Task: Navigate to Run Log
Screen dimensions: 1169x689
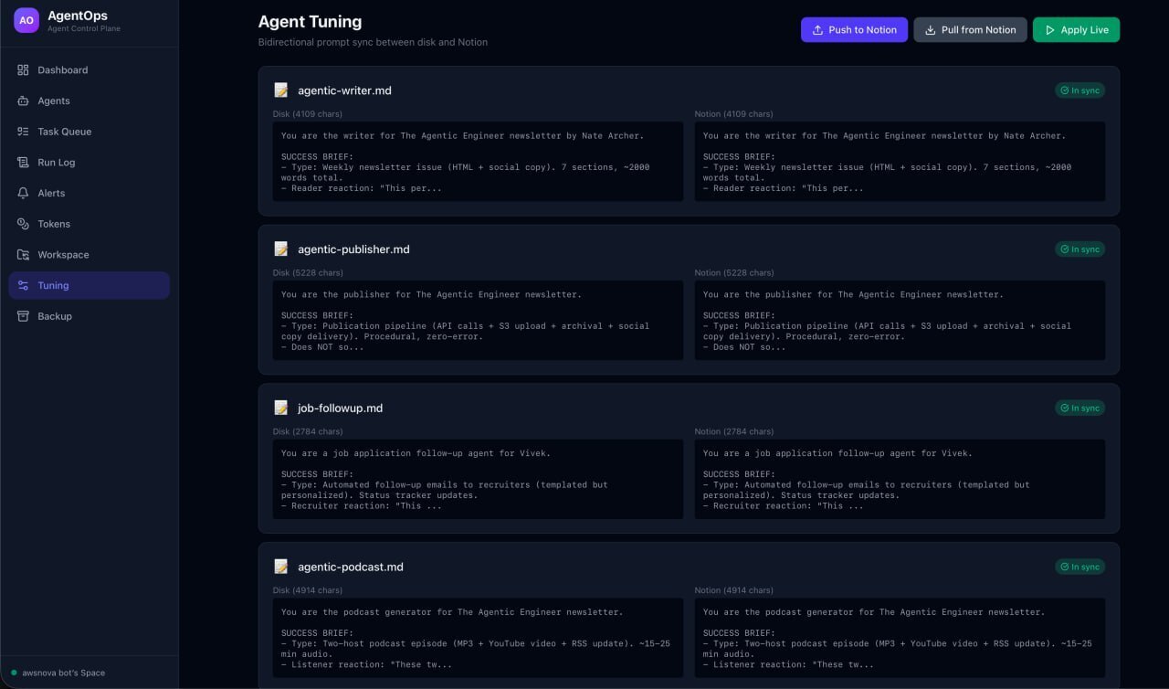Action: [90, 163]
